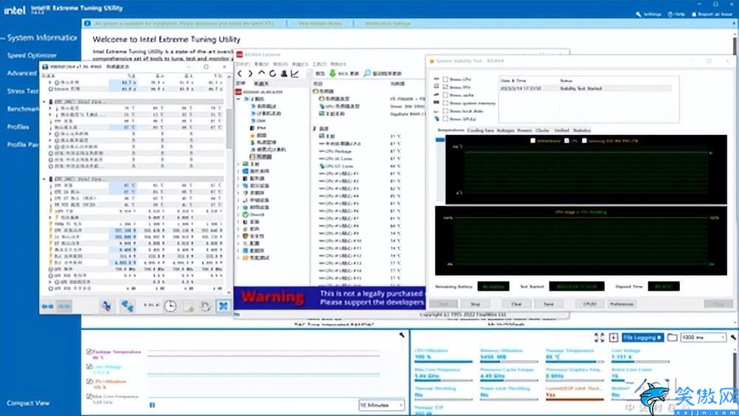Toggle CPU Utilization graph checkbox in XTU
The image size is (739, 416).
click(89, 381)
